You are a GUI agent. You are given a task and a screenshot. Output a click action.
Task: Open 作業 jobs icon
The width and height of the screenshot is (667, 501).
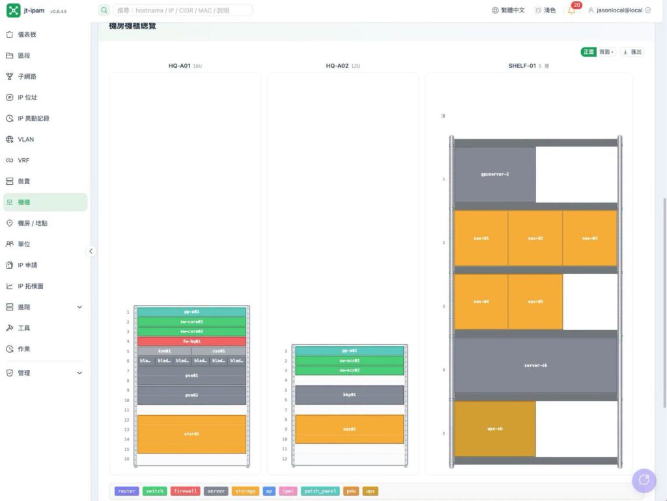(x=10, y=349)
